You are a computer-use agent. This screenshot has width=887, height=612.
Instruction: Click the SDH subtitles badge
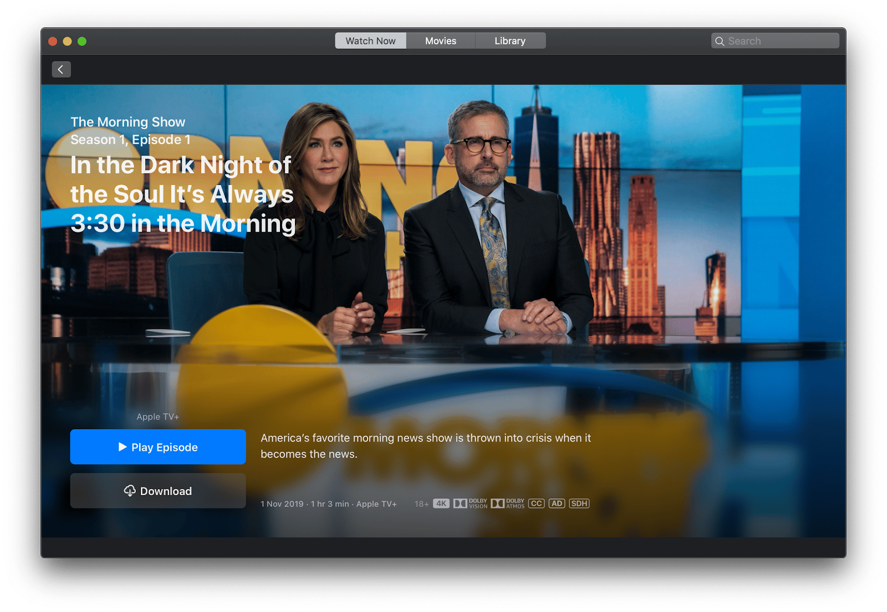[579, 503]
